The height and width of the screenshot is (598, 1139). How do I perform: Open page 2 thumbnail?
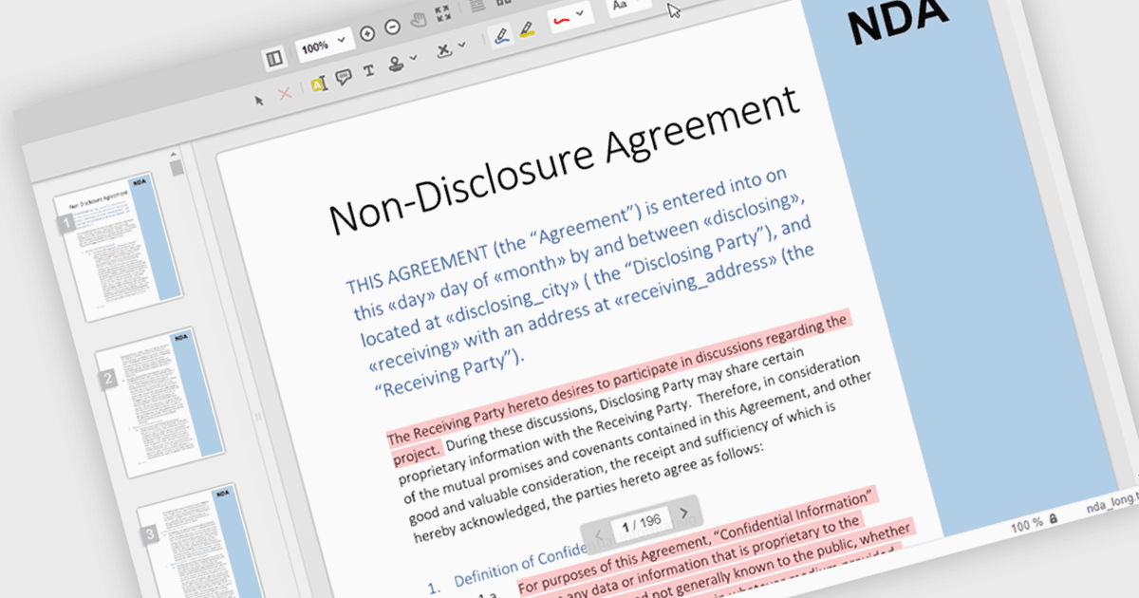tap(159, 401)
